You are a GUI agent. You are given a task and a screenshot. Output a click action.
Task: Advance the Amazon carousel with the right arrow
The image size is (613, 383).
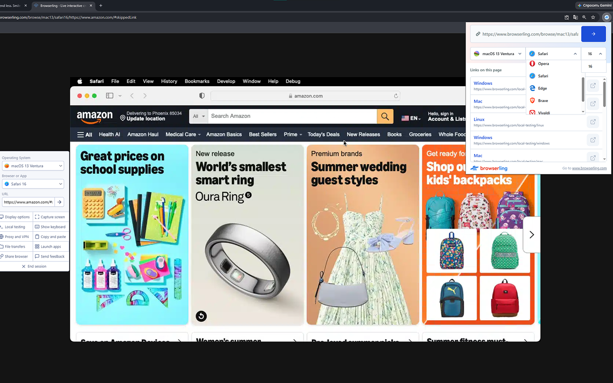[532, 235]
